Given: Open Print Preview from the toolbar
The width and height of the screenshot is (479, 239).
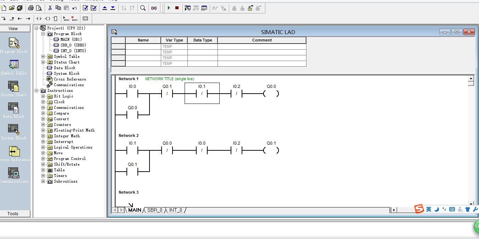Looking at the screenshot, I should pyautogui.click(x=38, y=8).
